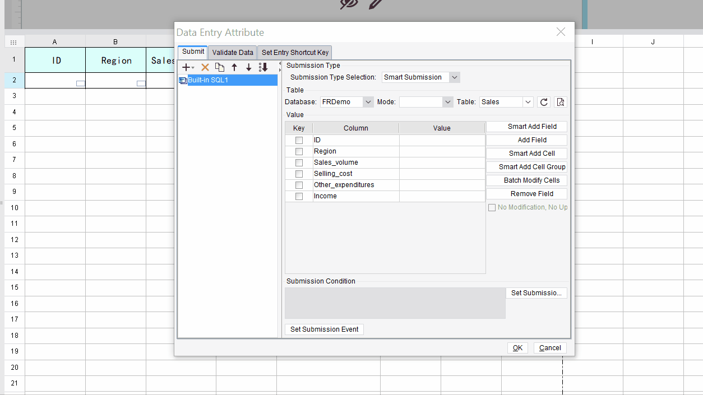Mark Region as a key column
Screen dimensions: 703x395
[x=299, y=151]
